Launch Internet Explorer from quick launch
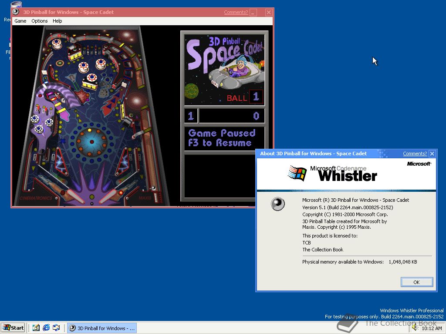Image resolution: width=446 pixels, height=334 pixels. [x=46, y=328]
